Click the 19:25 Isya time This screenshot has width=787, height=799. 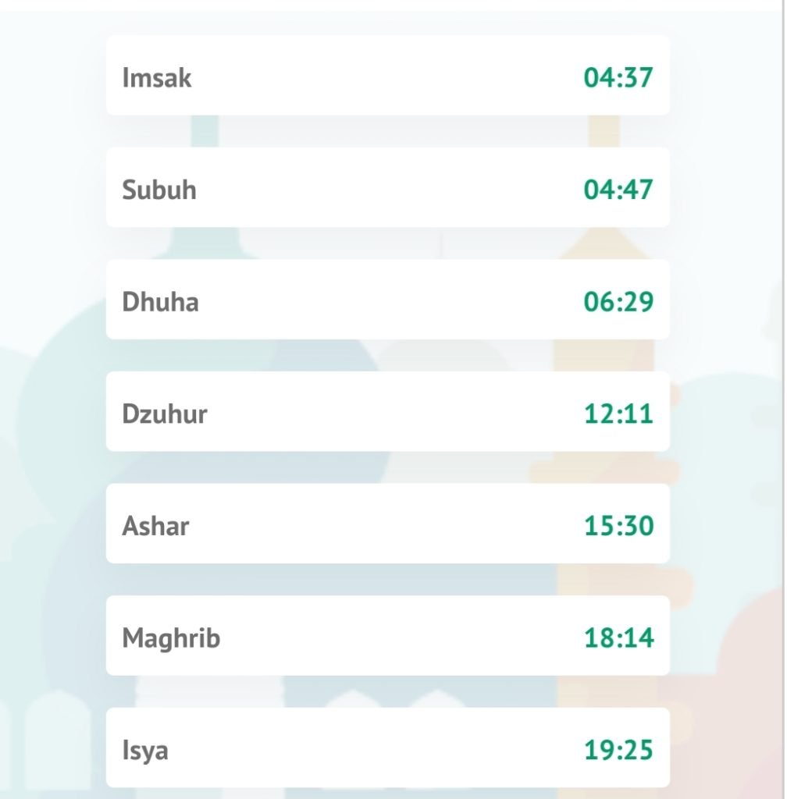point(618,750)
